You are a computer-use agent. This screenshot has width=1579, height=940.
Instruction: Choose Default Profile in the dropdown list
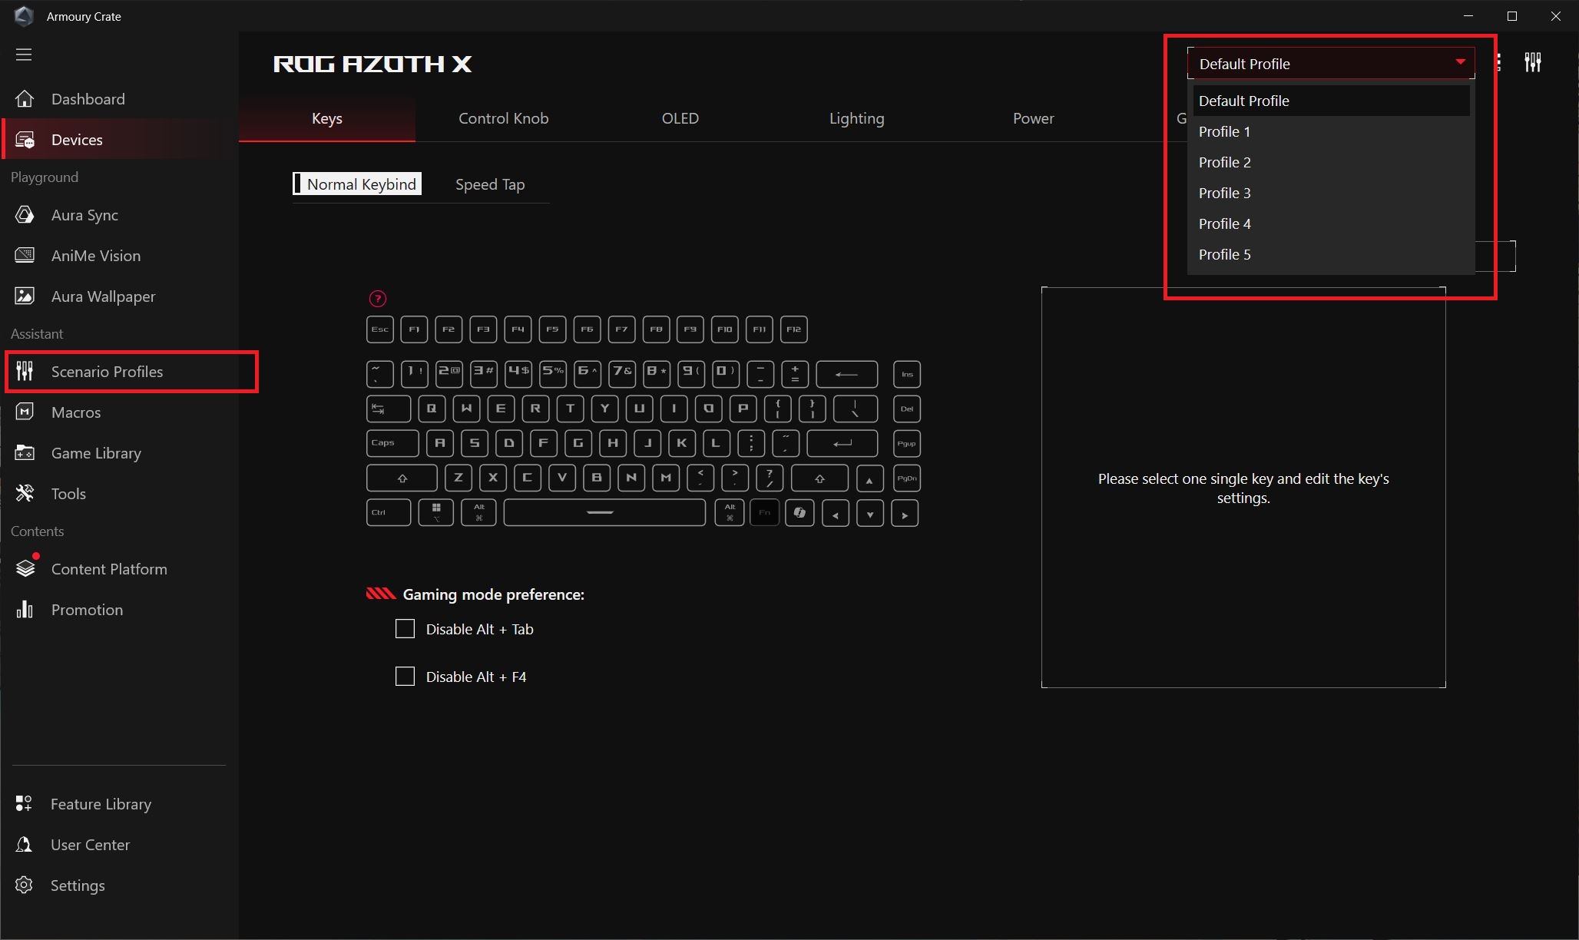coord(1331,101)
